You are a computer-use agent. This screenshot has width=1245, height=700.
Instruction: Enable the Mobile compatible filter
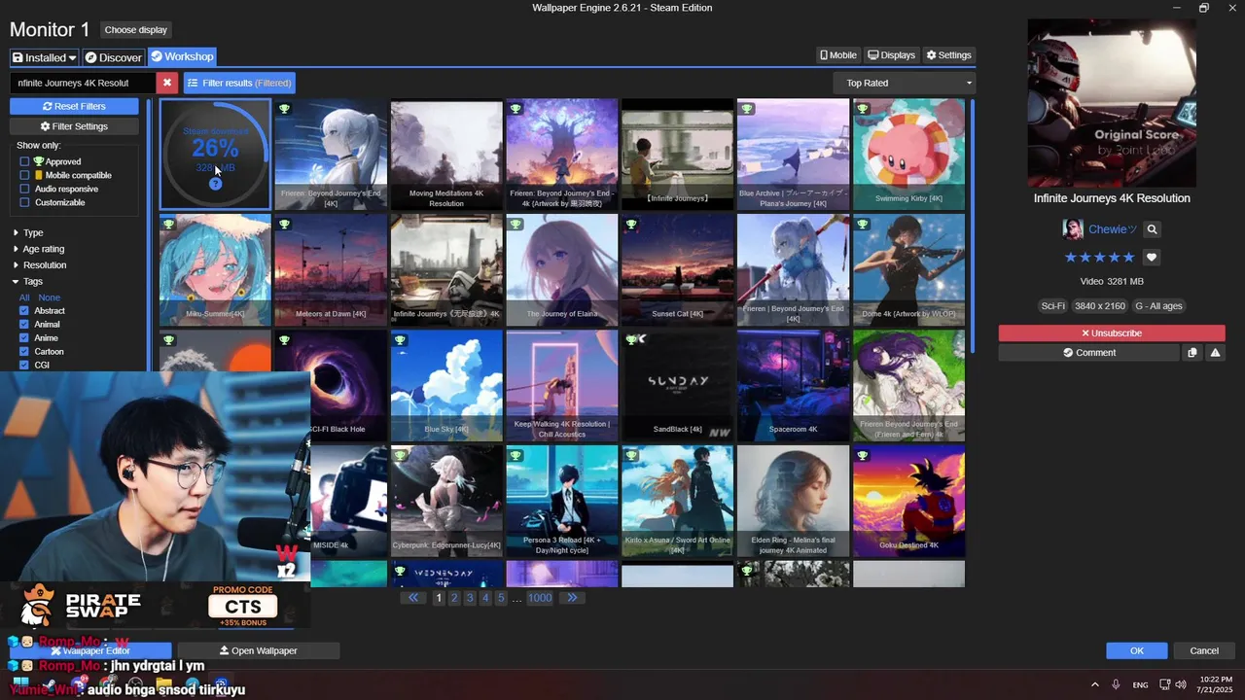point(24,175)
